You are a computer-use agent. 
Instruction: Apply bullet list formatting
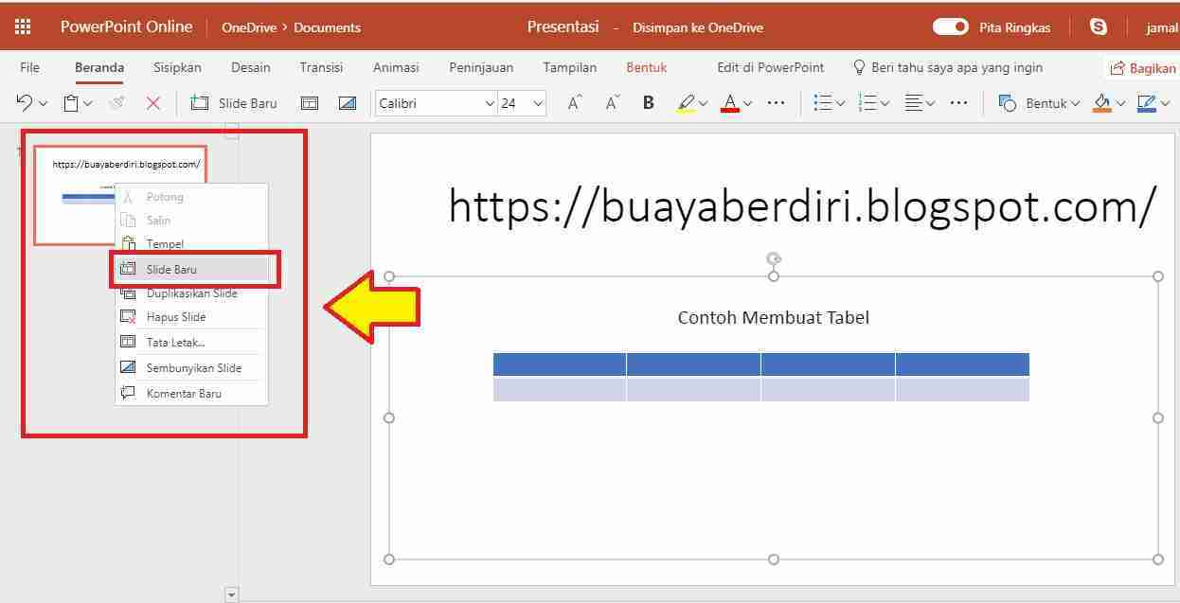pyautogui.click(x=823, y=103)
